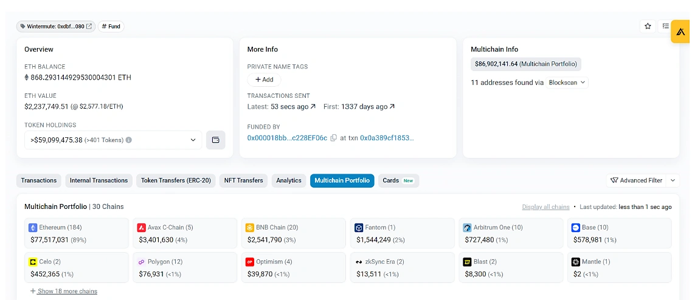This screenshot has height=300, width=692.
Task: Select the ETH balance 868.293144929530004301 value
Action: (x=81, y=78)
